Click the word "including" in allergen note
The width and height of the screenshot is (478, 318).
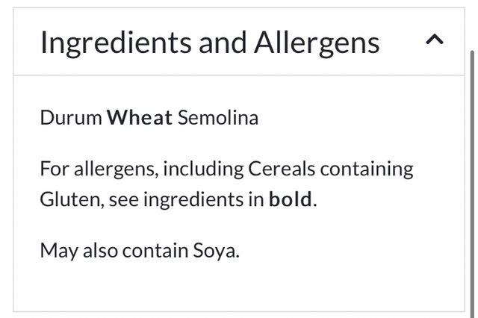200,168
